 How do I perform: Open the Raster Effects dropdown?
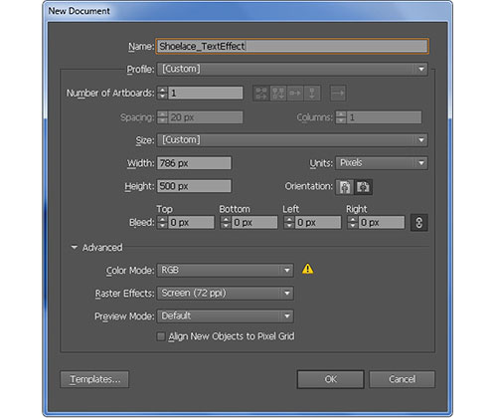pos(226,294)
